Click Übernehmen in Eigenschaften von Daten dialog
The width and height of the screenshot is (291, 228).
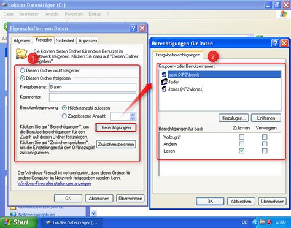(130, 199)
